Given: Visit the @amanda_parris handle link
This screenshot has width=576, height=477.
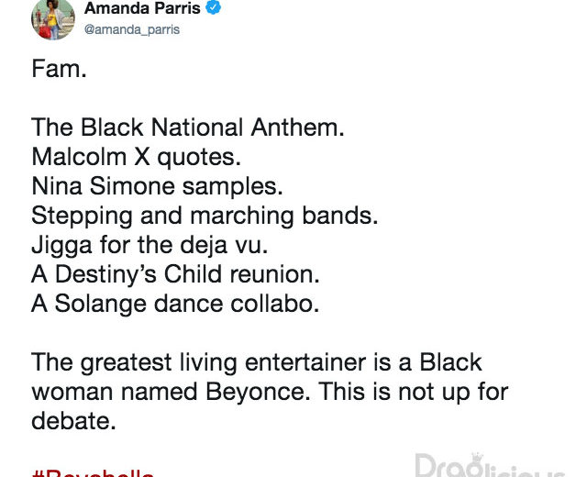Looking at the screenshot, I should click(x=132, y=29).
